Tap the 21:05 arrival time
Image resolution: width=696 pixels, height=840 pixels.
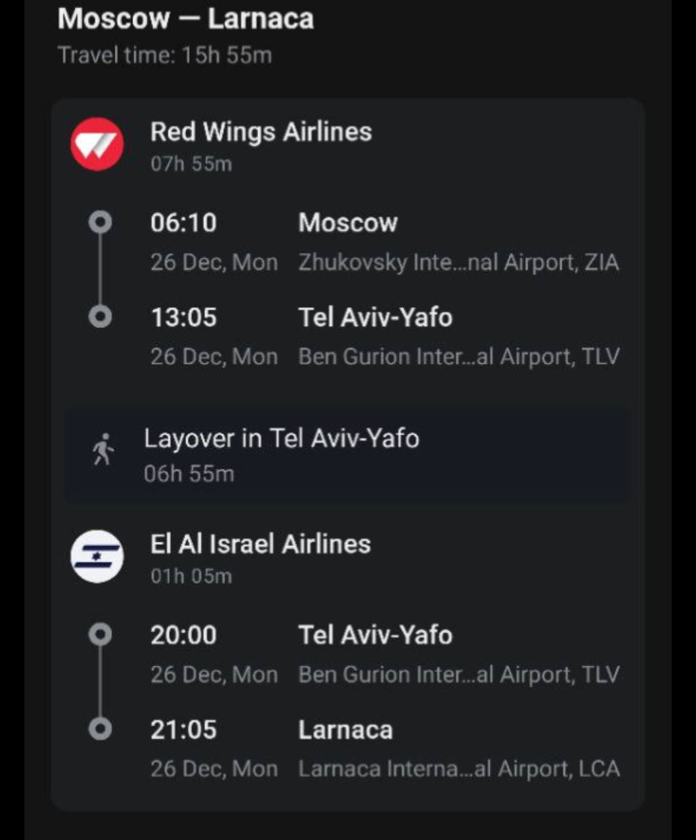tap(183, 730)
